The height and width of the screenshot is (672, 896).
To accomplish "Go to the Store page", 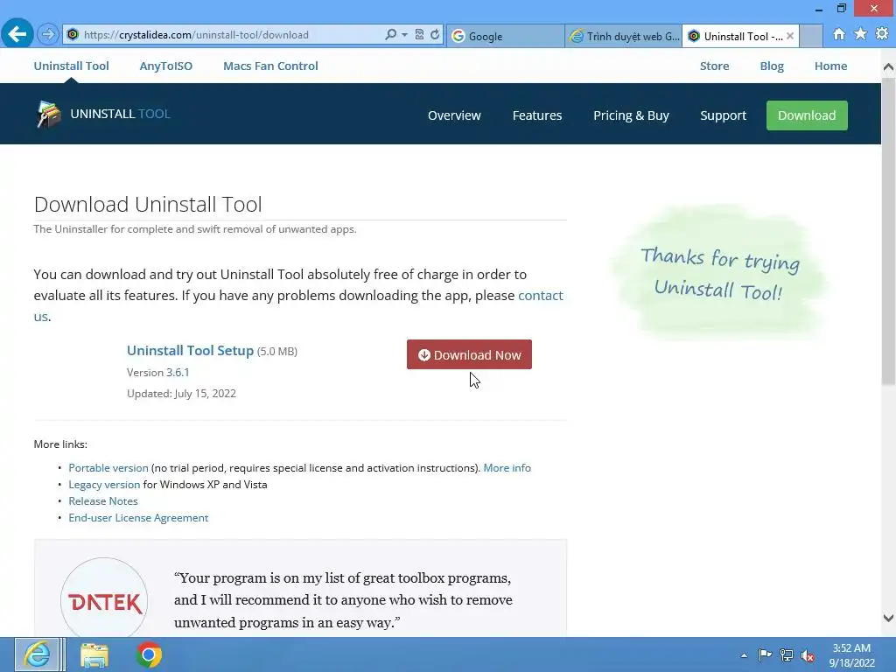I will pyautogui.click(x=714, y=66).
